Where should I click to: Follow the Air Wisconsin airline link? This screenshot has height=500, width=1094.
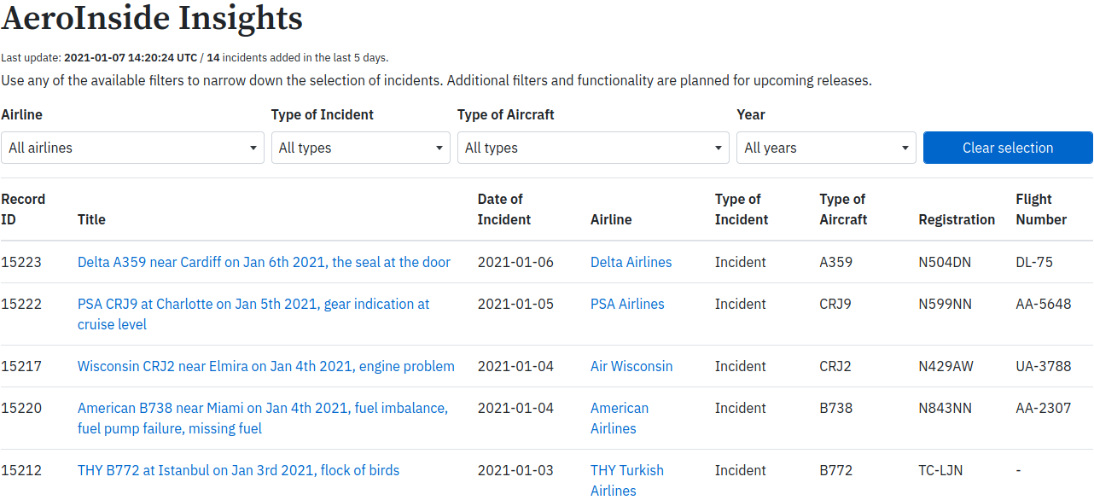click(631, 366)
